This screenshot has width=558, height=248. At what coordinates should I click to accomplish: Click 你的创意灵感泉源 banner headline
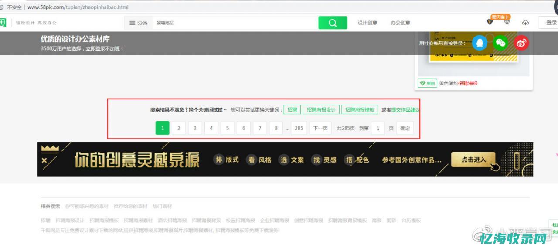point(136,160)
